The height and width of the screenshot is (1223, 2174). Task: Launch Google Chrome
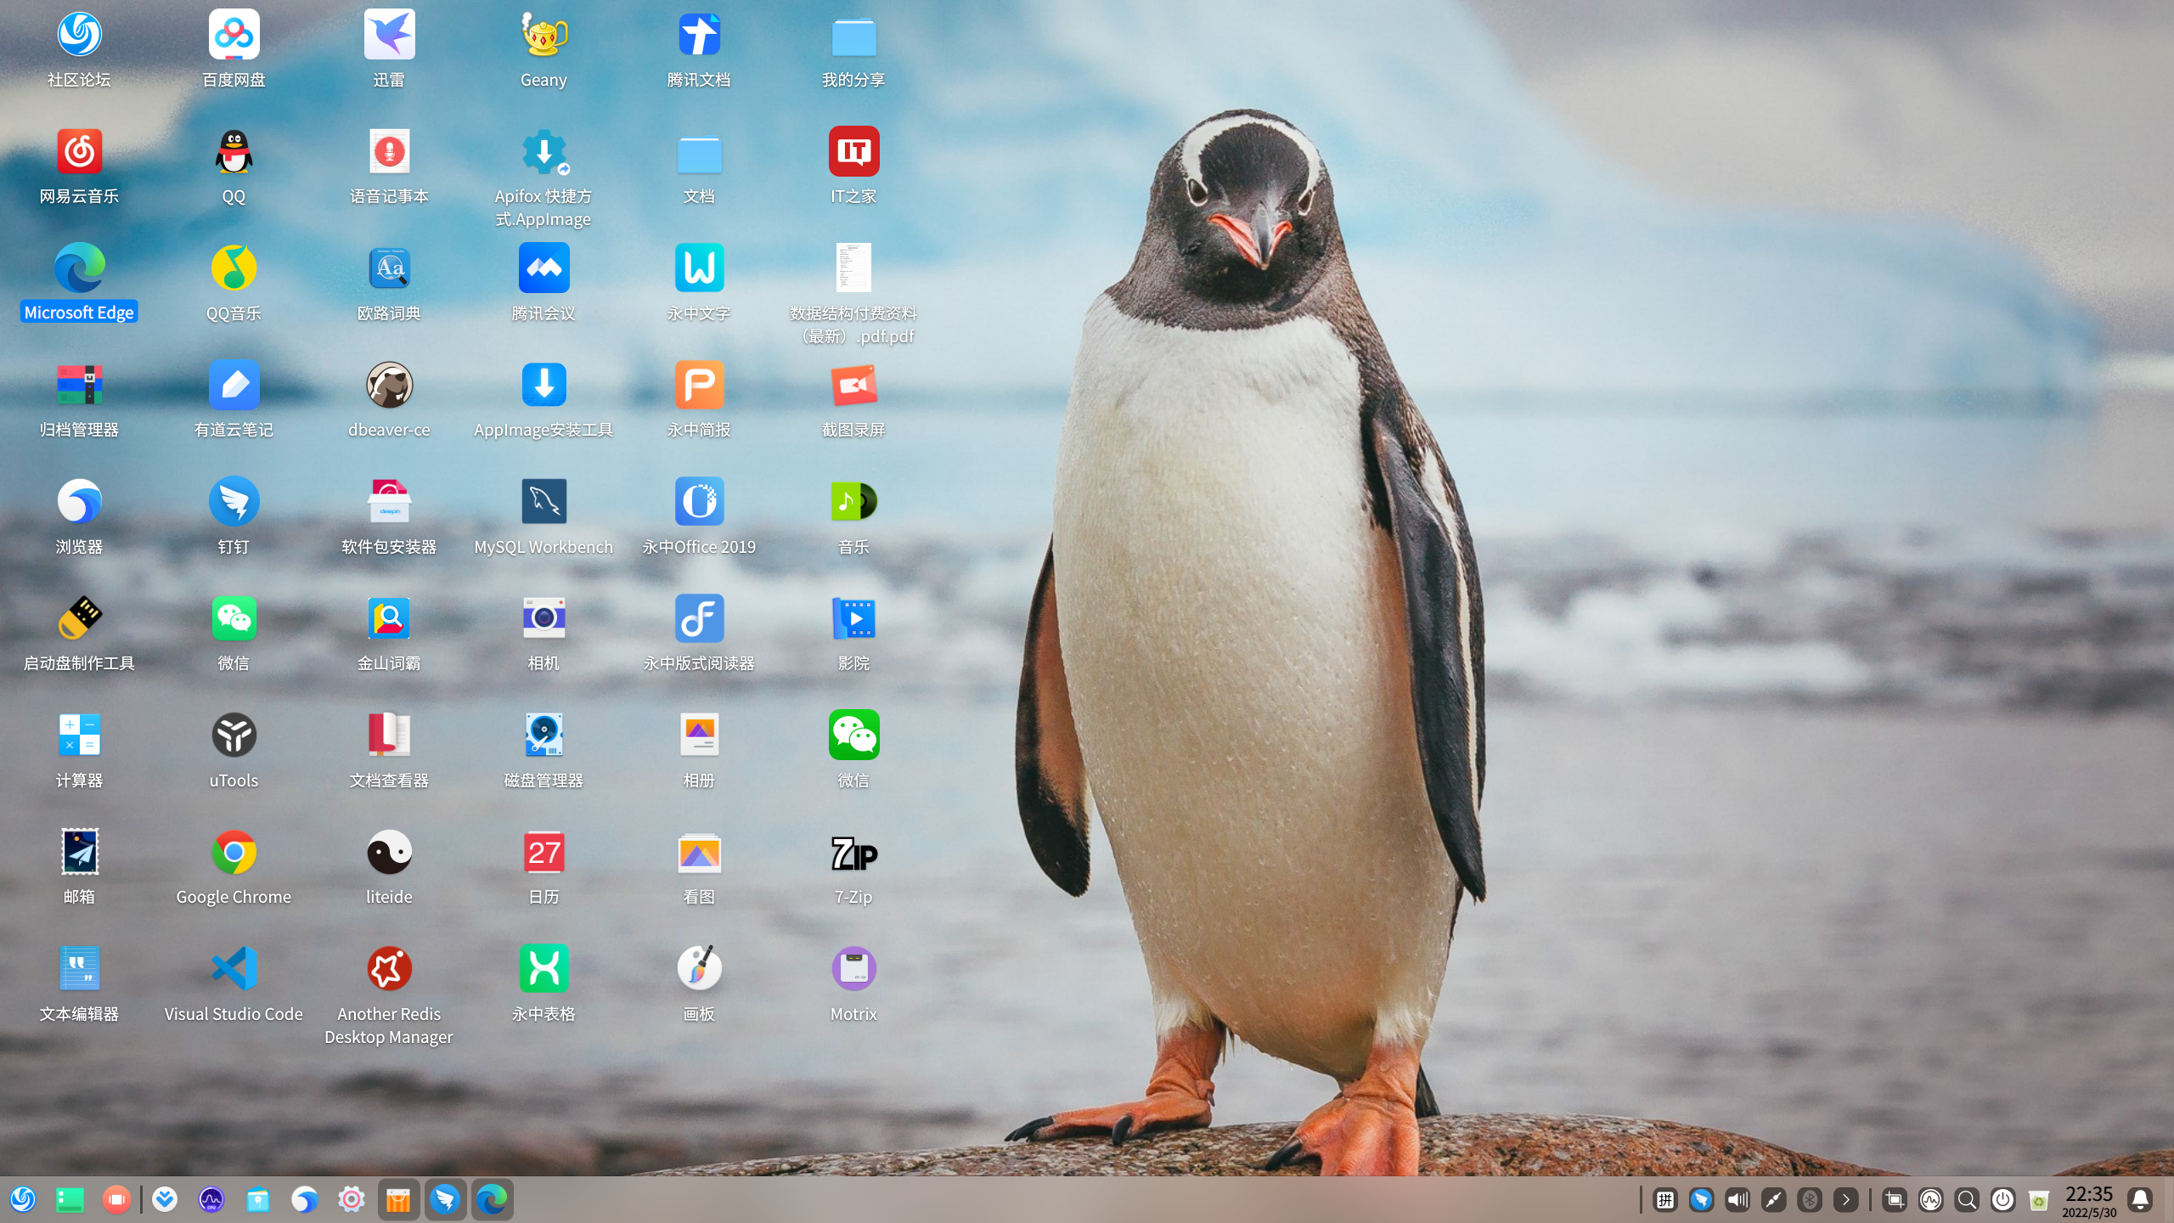coord(233,852)
